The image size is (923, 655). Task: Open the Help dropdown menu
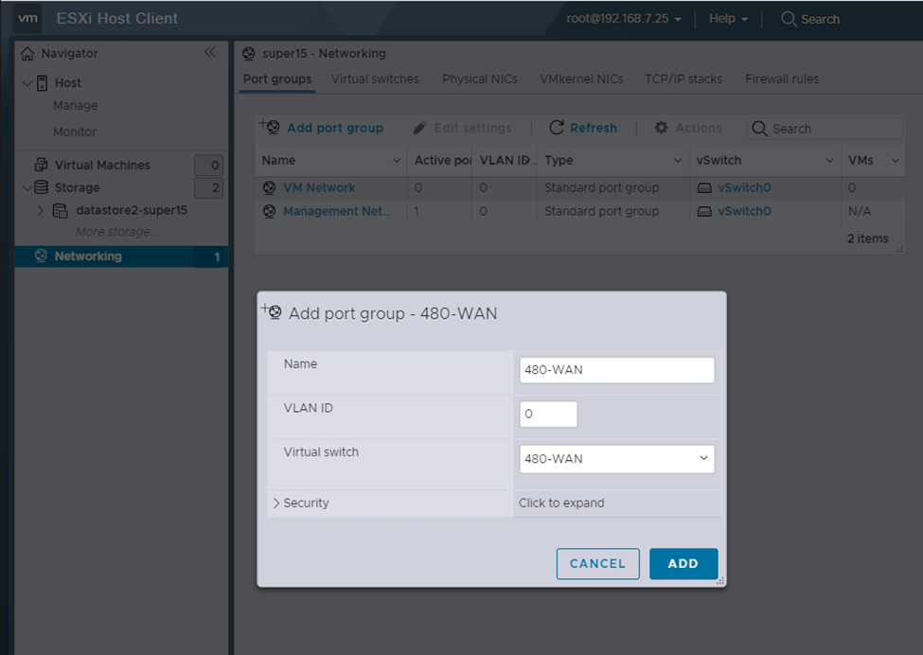728,19
